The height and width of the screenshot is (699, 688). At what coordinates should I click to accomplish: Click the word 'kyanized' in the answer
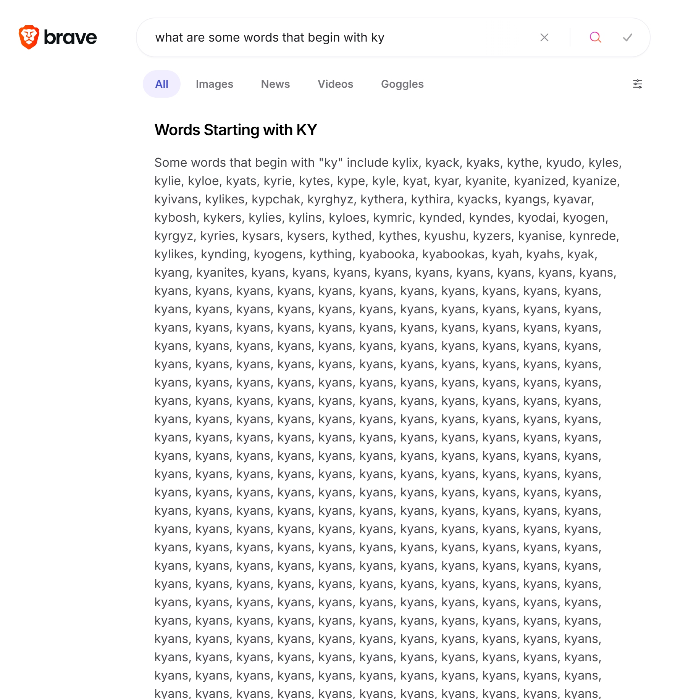(539, 181)
